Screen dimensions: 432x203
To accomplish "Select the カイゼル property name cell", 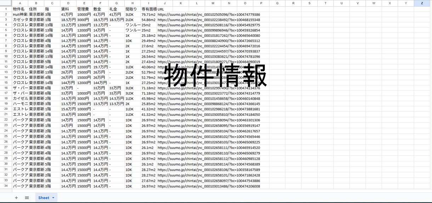I will click(x=20, y=98).
